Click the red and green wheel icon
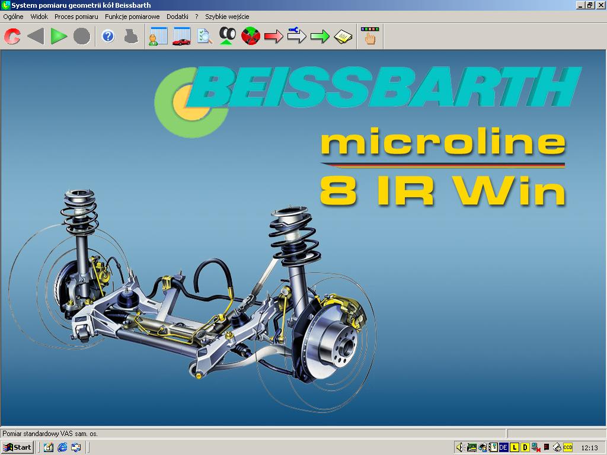 pyautogui.click(x=251, y=37)
